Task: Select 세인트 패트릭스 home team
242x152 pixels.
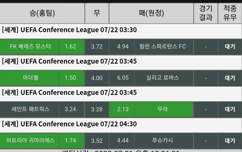Action: [x=30, y=109]
